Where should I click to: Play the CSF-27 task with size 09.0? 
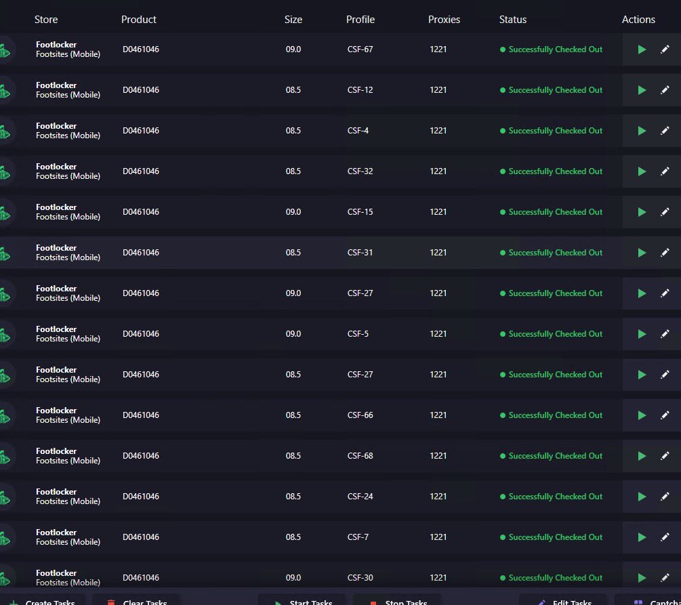click(x=642, y=293)
